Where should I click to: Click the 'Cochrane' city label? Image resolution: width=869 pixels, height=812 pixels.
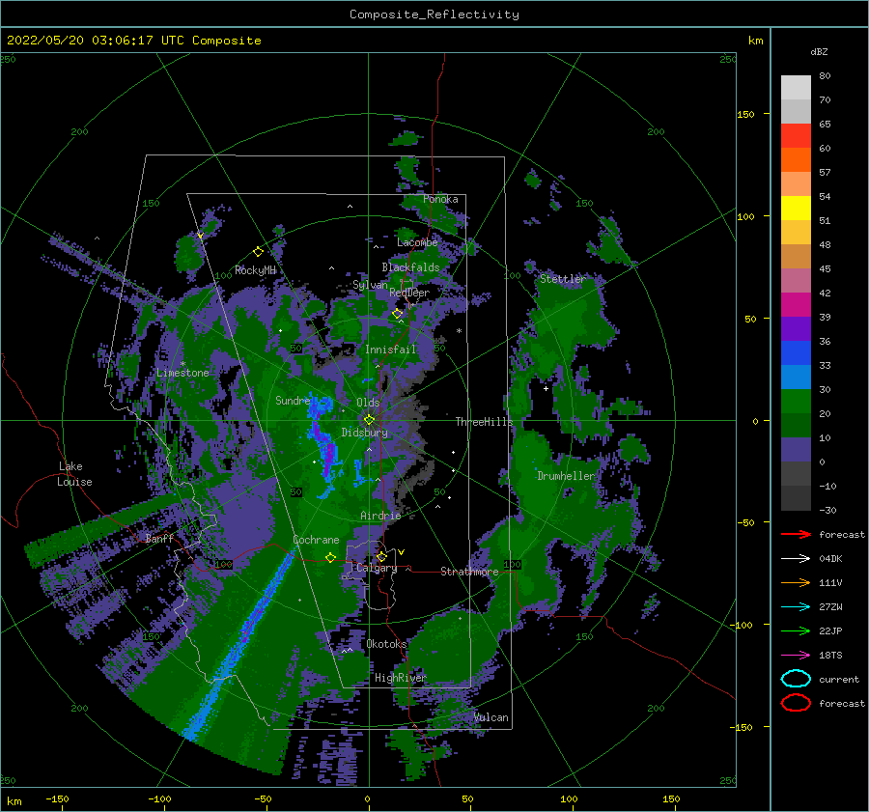click(x=316, y=540)
